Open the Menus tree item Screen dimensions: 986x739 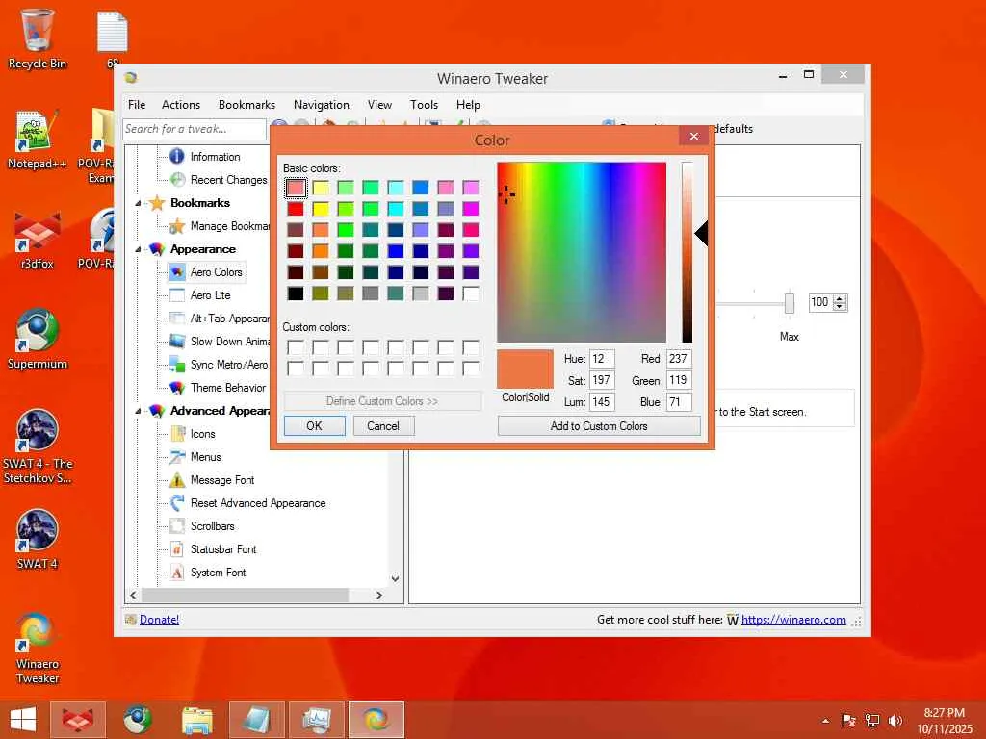coord(206,457)
